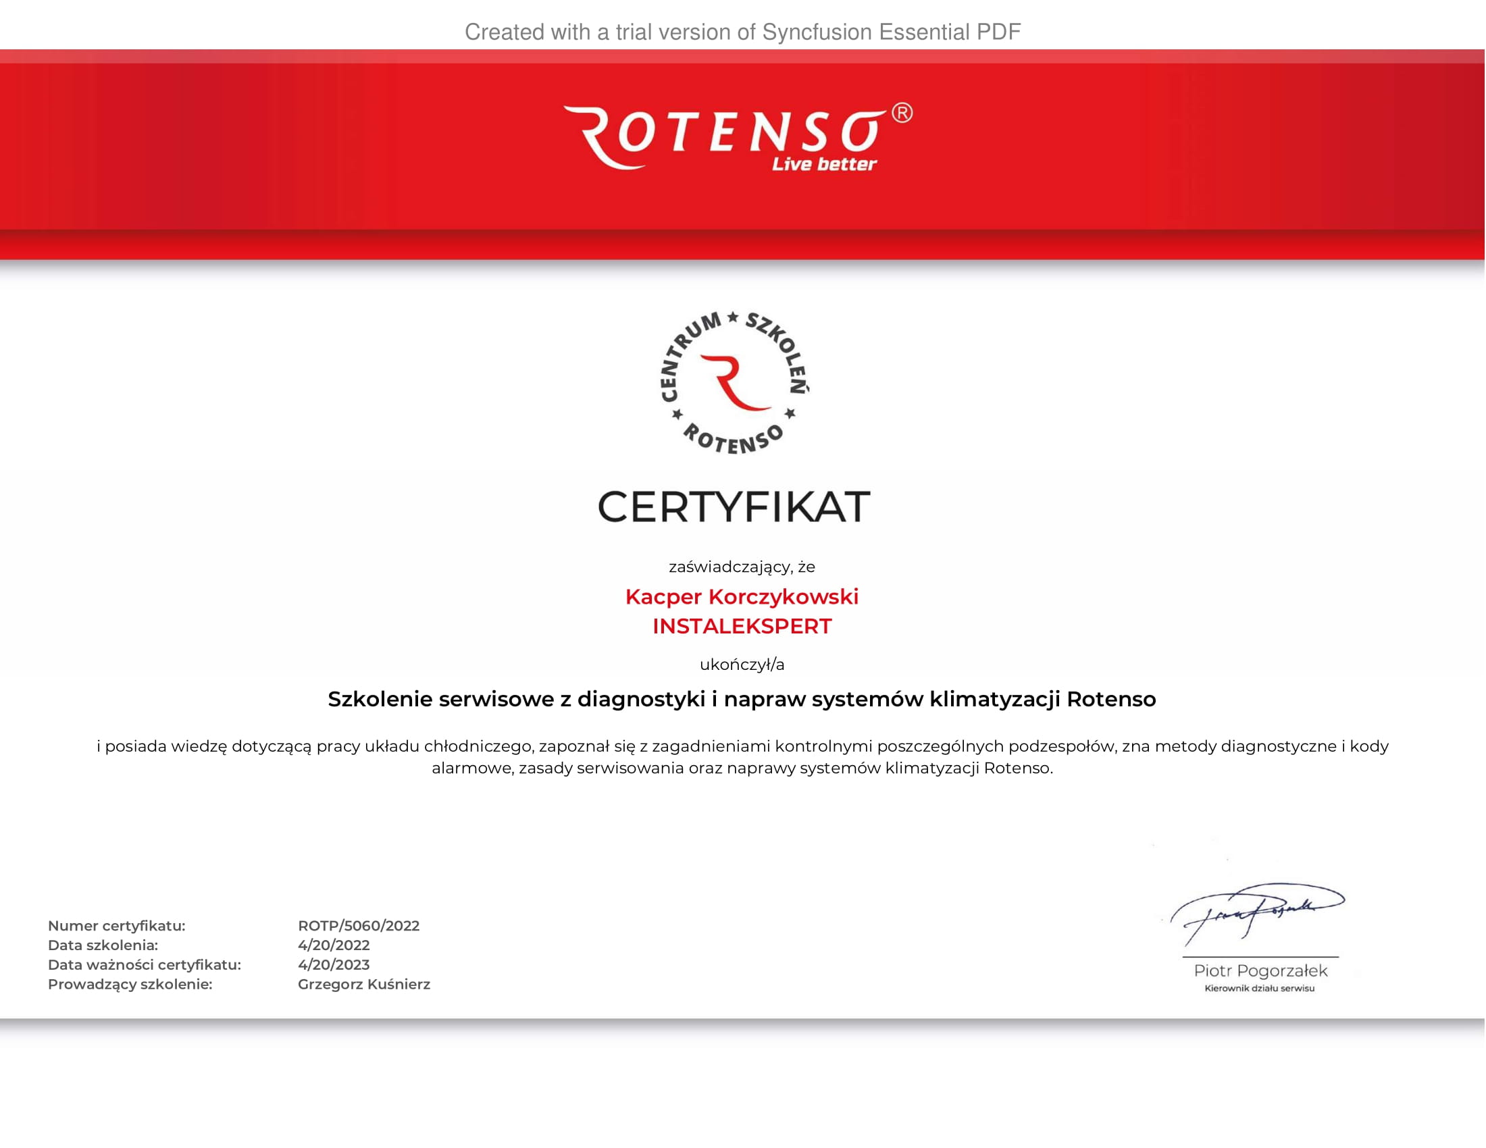
Task: Select the name Kacper Korczykowski
Action: point(742,596)
